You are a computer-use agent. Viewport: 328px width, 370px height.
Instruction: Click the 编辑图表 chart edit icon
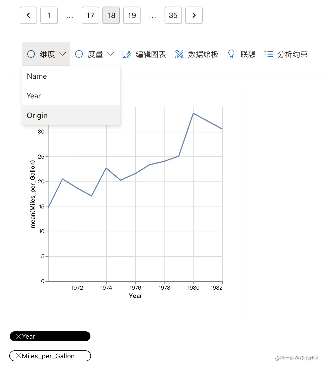click(127, 54)
